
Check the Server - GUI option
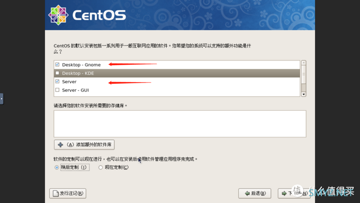[x=57, y=90]
